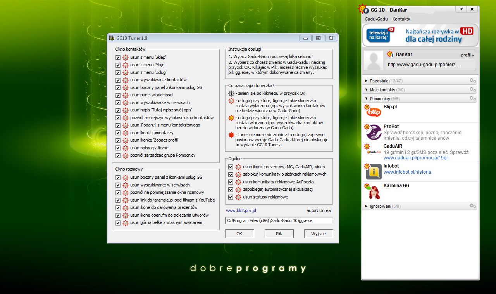The height and width of the screenshot is (294, 496).
Task: Expand the Ignorowani group
Action: click(367, 206)
